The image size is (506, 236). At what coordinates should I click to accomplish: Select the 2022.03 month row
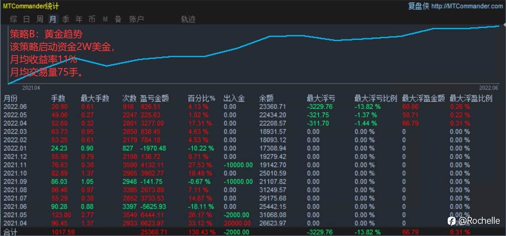pos(253,132)
